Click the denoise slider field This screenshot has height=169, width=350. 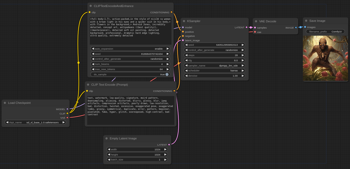(x=214, y=76)
